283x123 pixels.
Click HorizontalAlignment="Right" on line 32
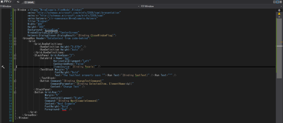tap(64, 98)
